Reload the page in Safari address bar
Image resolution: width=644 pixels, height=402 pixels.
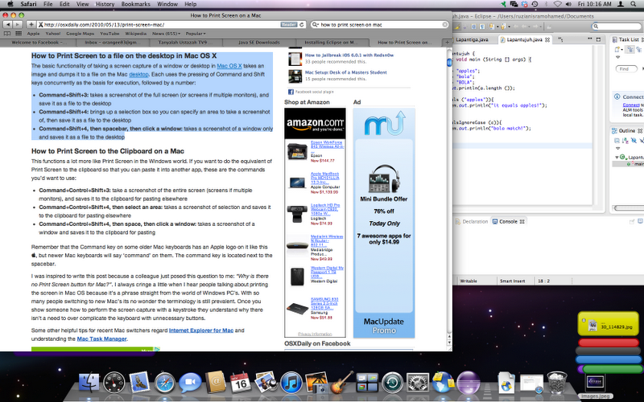[x=301, y=25]
